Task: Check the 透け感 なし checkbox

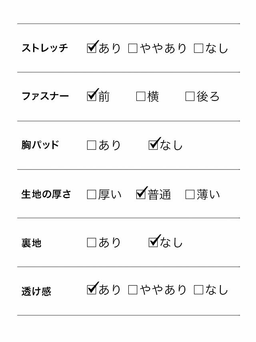Action: click(x=198, y=290)
